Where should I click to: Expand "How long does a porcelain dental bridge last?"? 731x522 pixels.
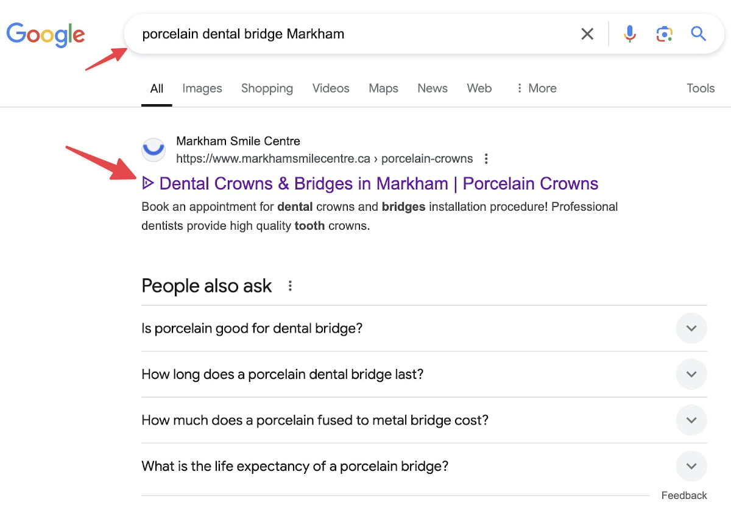tap(691, 374)
